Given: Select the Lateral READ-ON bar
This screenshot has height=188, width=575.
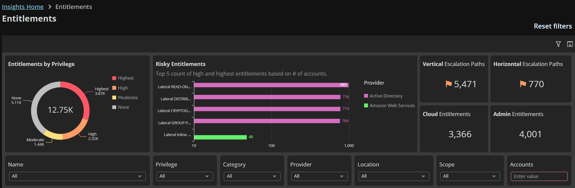Looking at the screenshot, I should pyautogui.click(x=271, y=85).
